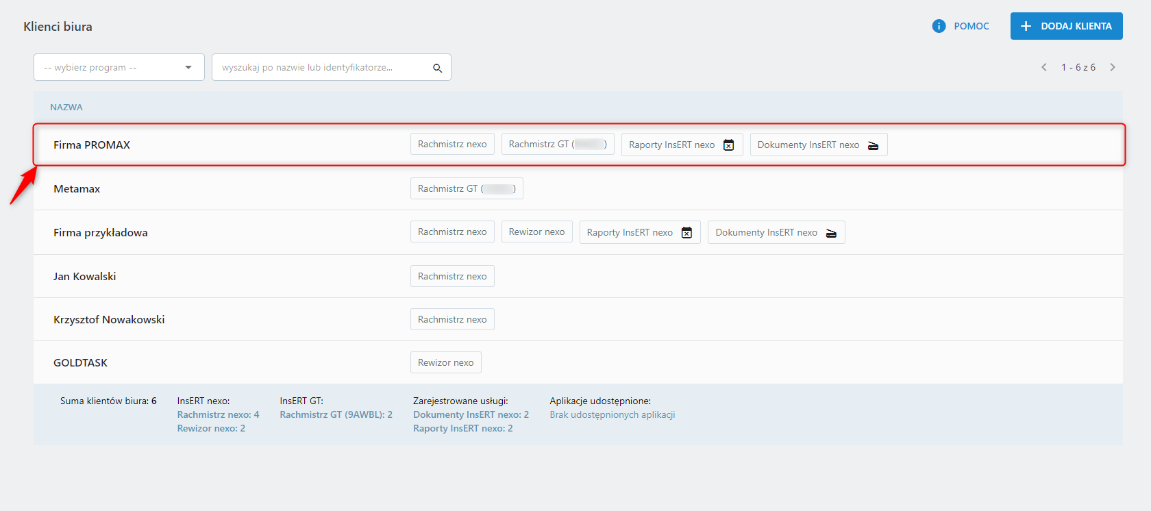
Task: Select the Metamax client name
Action: coord(77,188)
